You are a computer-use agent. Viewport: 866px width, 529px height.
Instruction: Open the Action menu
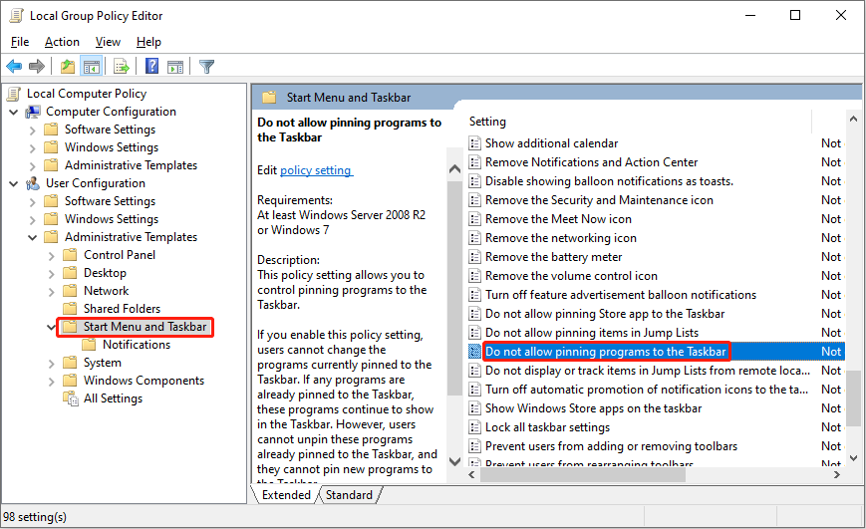[62, 42]
